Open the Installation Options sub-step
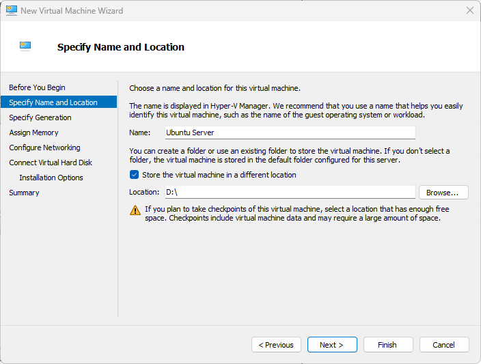481x364 pixels. 51,178
